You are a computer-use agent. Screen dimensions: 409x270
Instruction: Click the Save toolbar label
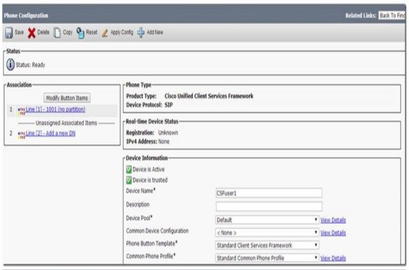19,32
